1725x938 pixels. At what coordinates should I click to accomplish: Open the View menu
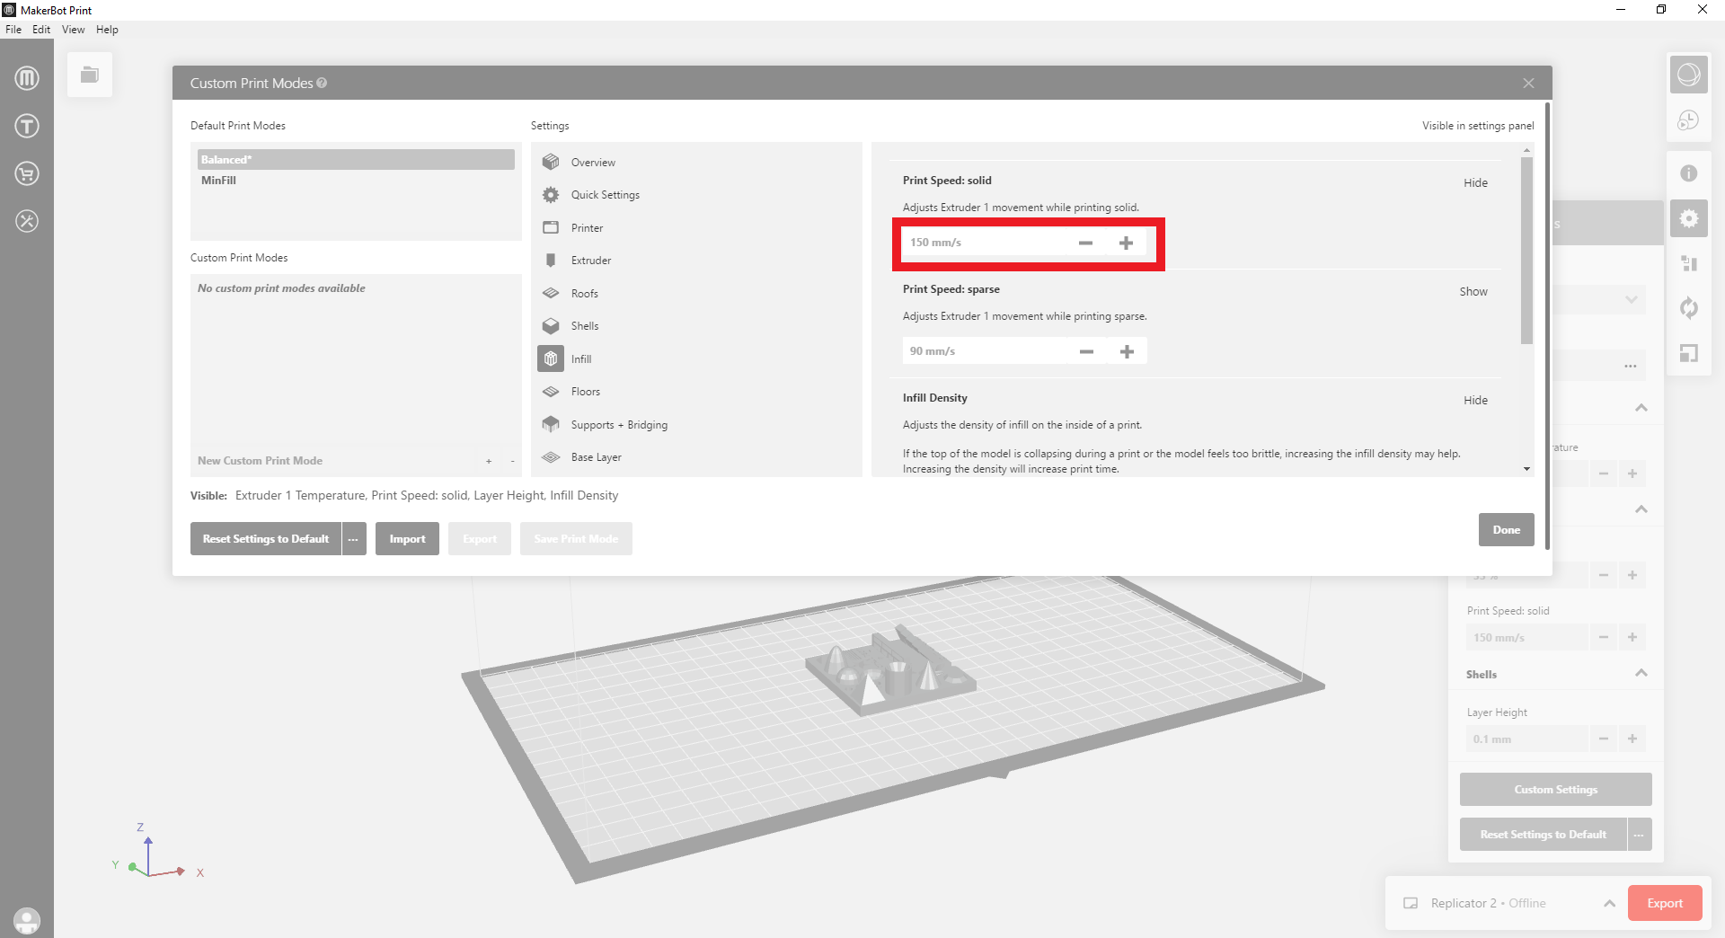[74, 30]
